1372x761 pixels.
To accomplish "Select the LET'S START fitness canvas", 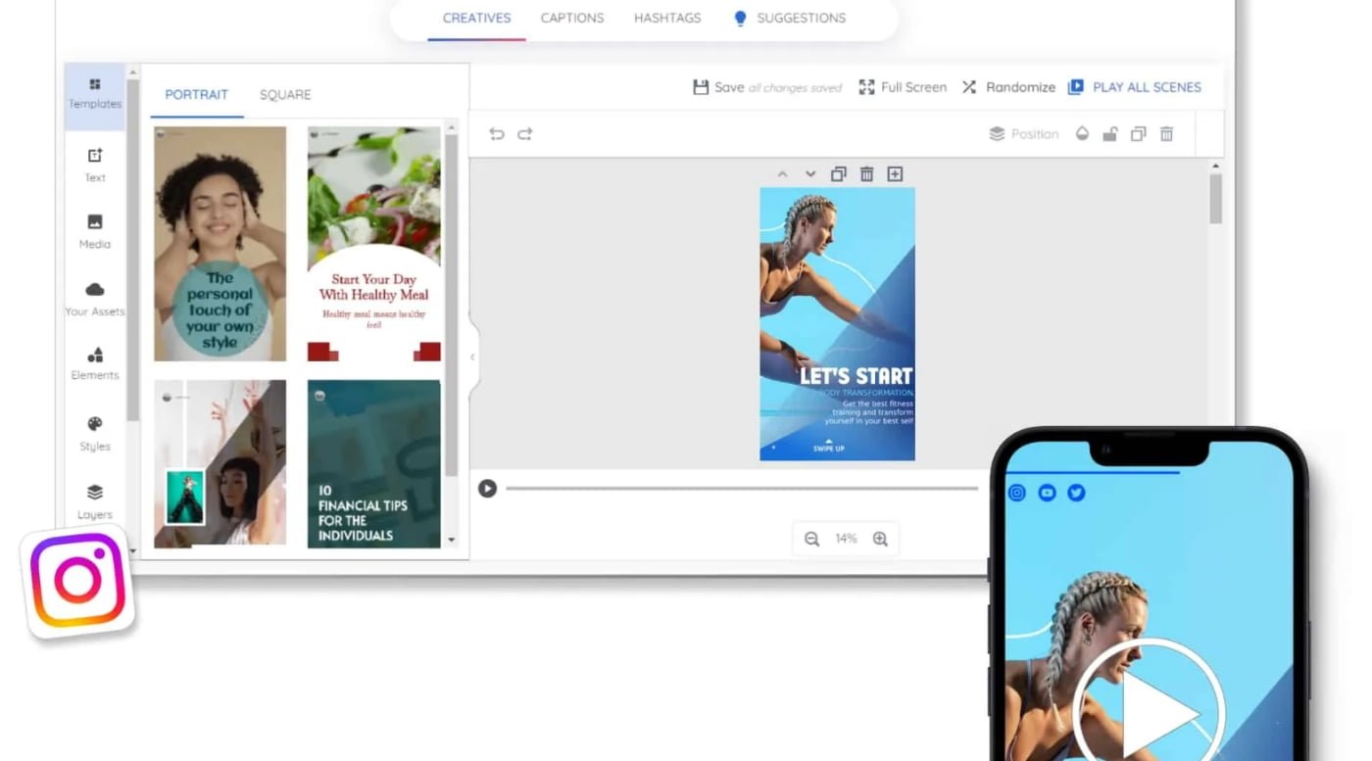I will click(x=838, y=324).
